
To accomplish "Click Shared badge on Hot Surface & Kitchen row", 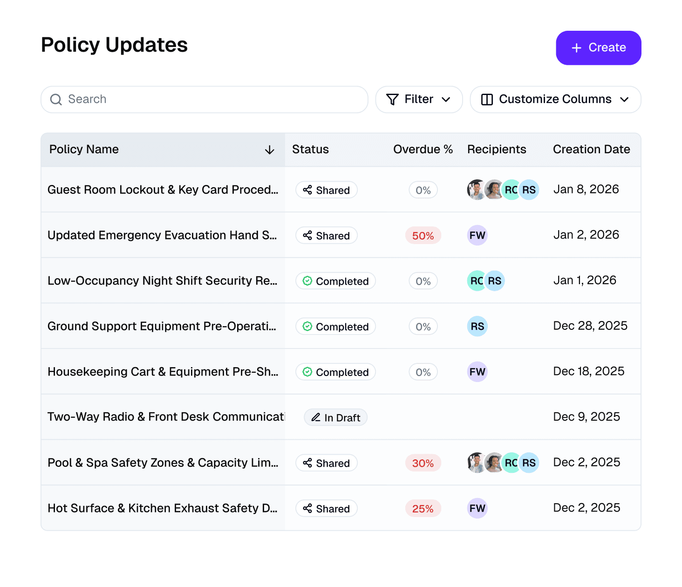I will pyautogui.click(x=327, y=509).
